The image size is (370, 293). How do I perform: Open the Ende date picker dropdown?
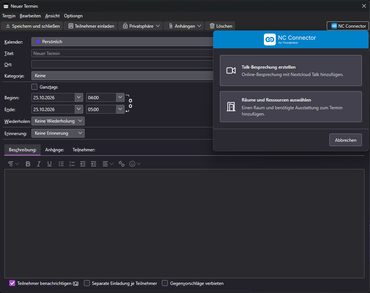point(79,109)
